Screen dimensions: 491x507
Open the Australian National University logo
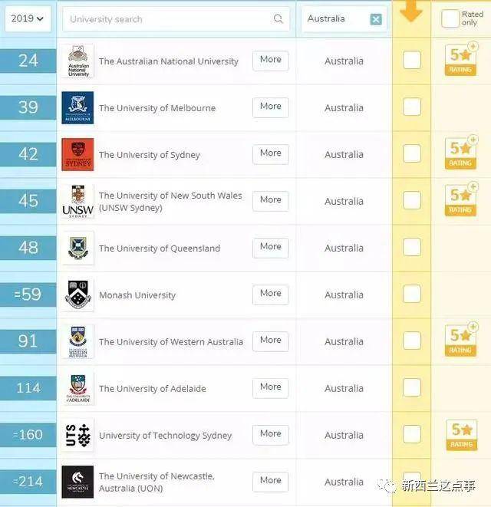click(77, 61)
